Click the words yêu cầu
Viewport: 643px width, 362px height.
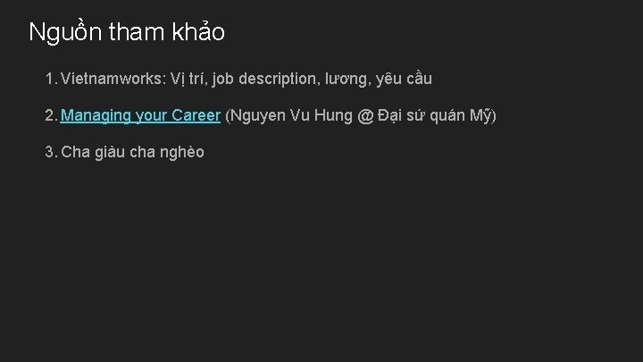[x=404, y=79]
